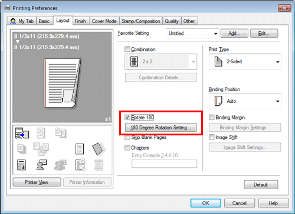Click the Binding Margin Settings... button
295x214 pixels.
point(245,127)
